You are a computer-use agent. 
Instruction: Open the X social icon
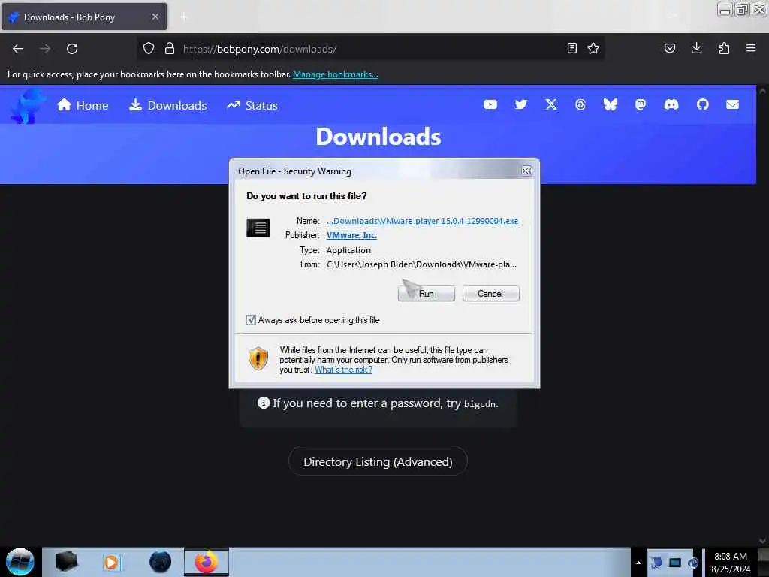pos(551,105)
